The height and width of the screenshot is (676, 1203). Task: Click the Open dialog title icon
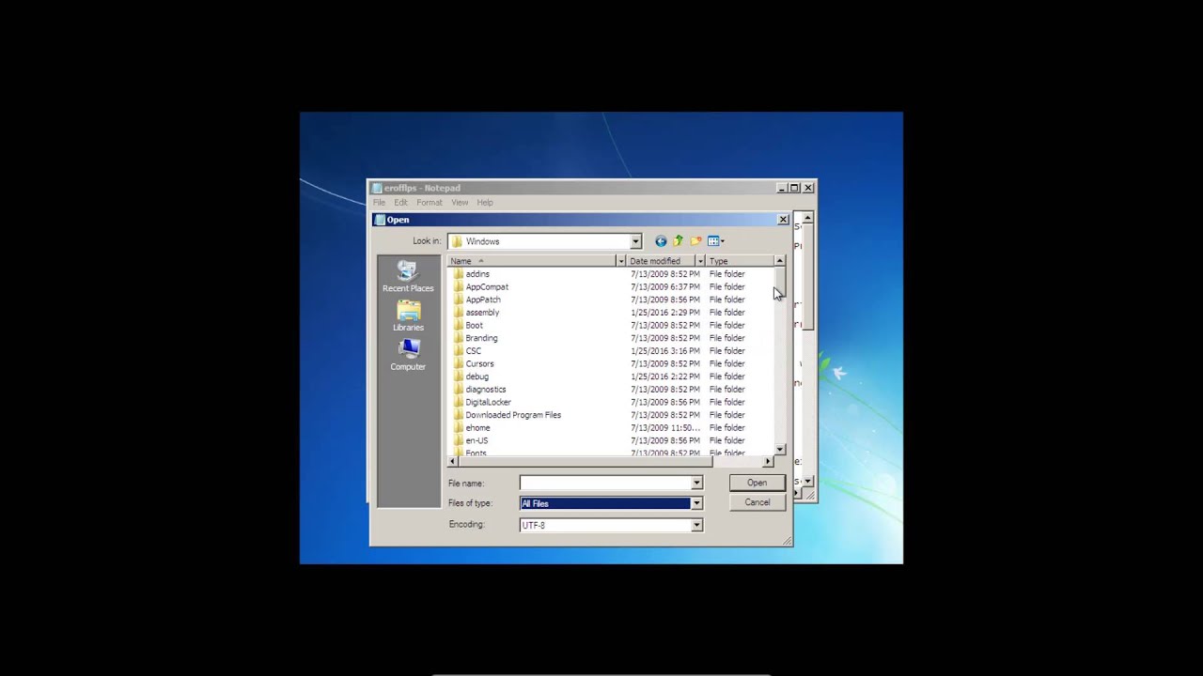[380, 220]
